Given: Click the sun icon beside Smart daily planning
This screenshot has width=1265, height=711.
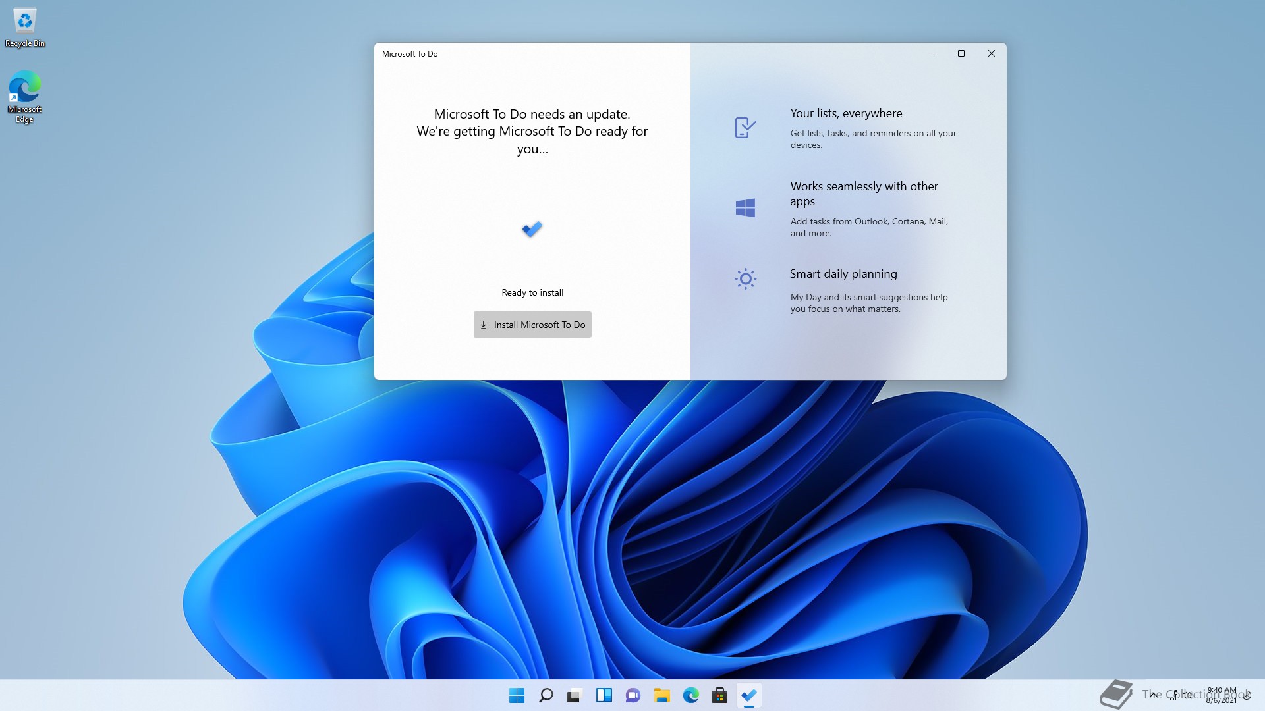Looking at the screenshot, I should (x=745, y=279).
